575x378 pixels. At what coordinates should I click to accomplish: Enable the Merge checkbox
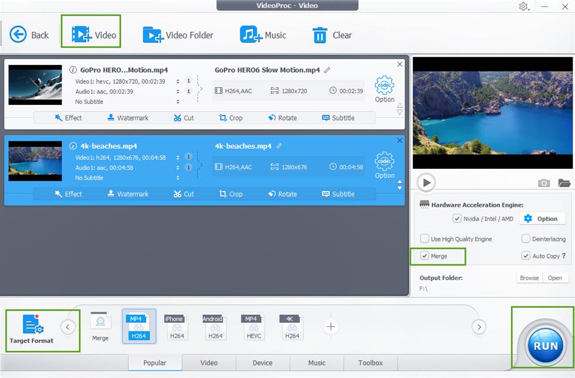(x=424, y=256)
